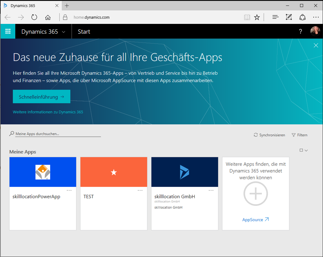Open the skilllocation GmbH Dynamics tile
Image resolution: width=323 pixels, height=257 pixels.
pyautogui.click(x=185, y=172)
